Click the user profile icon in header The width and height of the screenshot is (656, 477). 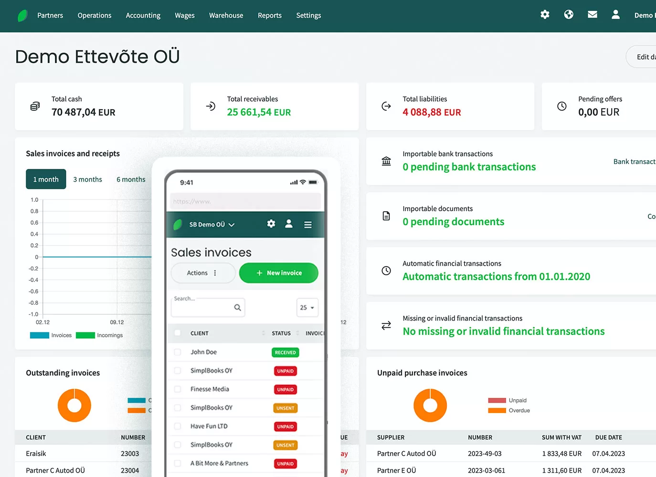pos(615,15)
